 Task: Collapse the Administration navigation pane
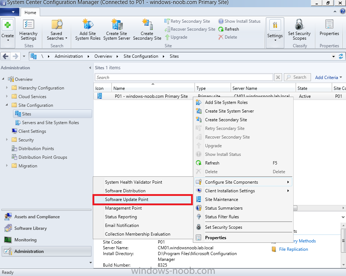tap(90, 68)
